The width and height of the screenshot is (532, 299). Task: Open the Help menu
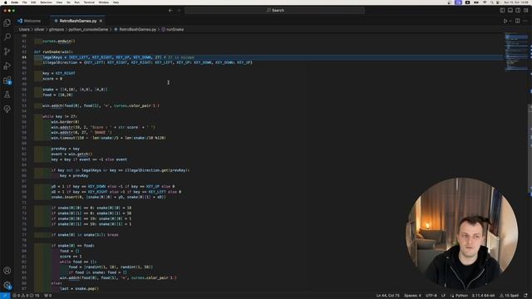pyautogui.click(x=116, y=2)
